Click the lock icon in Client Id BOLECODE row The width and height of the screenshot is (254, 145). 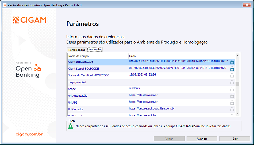point(232,62)
